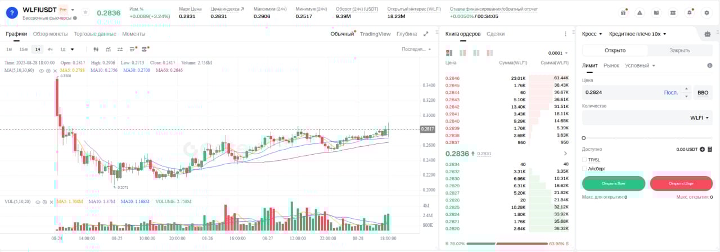
Task: Click last chart toolbar icon with dot
Action: [x=145, y=49]
